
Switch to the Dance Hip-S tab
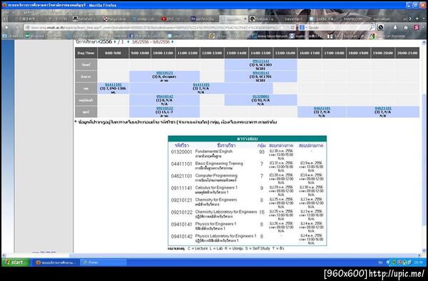(293, 19)
